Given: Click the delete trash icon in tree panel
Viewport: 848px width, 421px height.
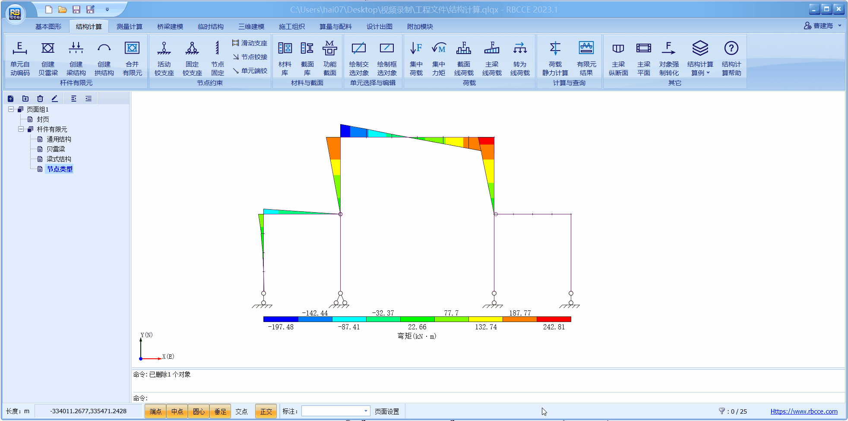Looking at the screenshot, I should [x=40, y=99].
